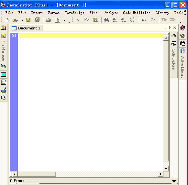Click the purple help book icon
Viewport: 188px width, 185px height.
pyautogui.click(x=182, y=28)
